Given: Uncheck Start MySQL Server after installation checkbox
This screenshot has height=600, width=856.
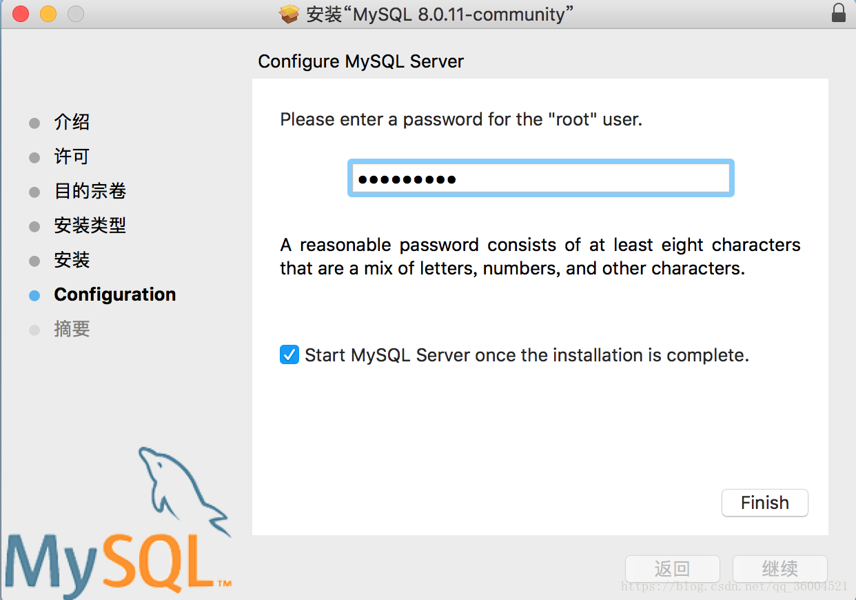Looking at the screenshot, I should coord(289,355).
